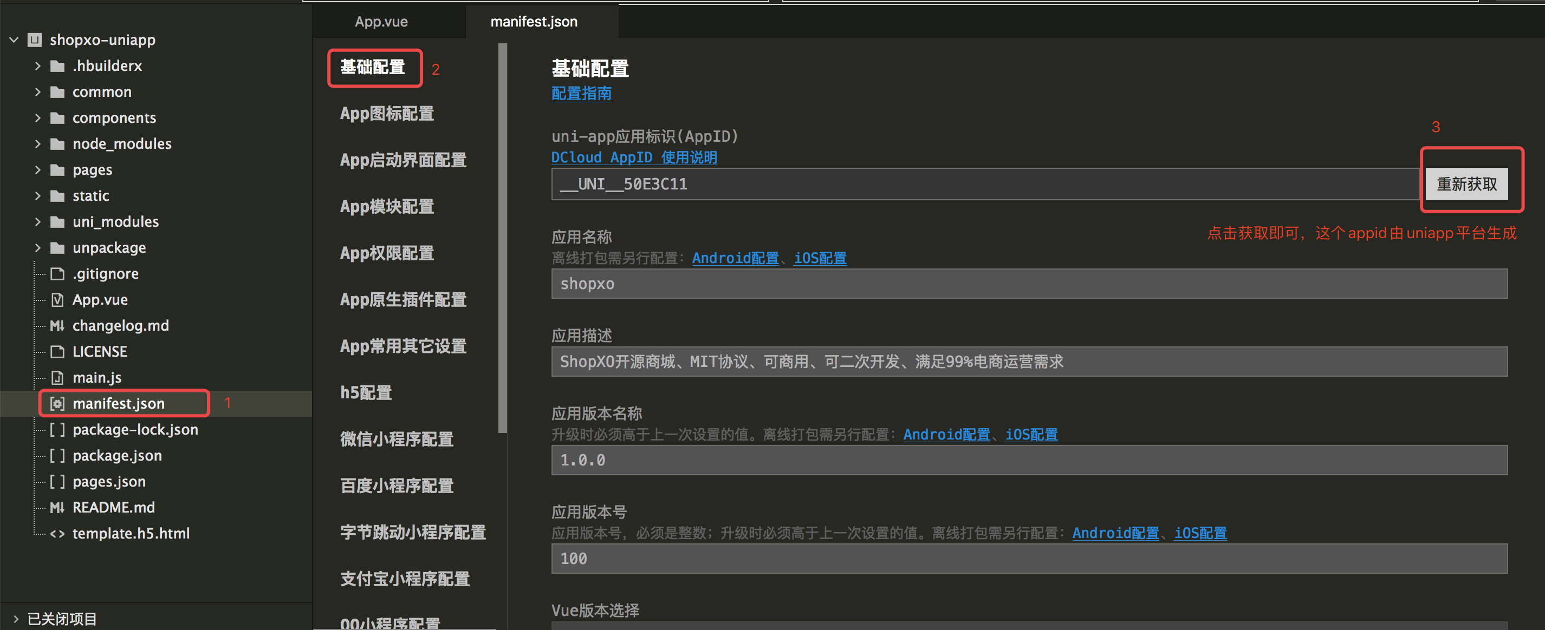
Task: Open the App图标配置 settings section
Action: click(x=387, y=113)
